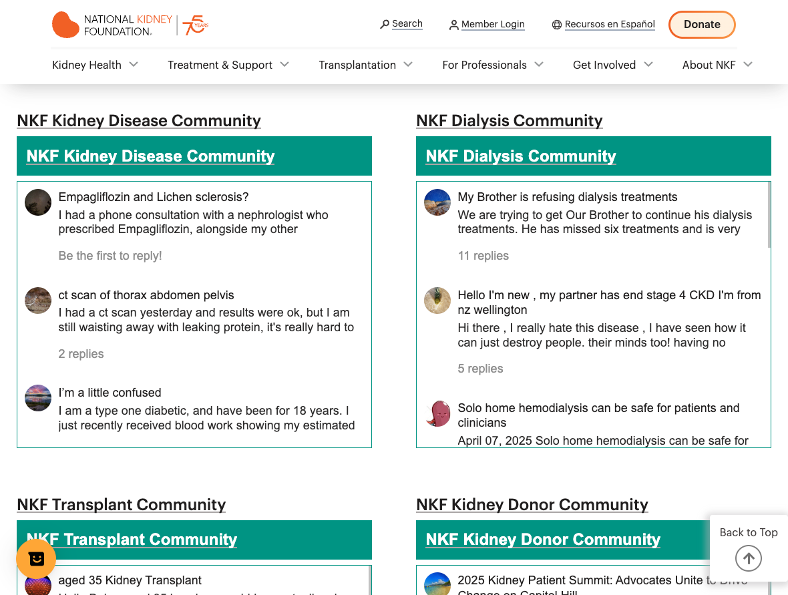Click the Transplant Community feed scrollbar
This screenshot has width=788, height=595.
(370, 580)
